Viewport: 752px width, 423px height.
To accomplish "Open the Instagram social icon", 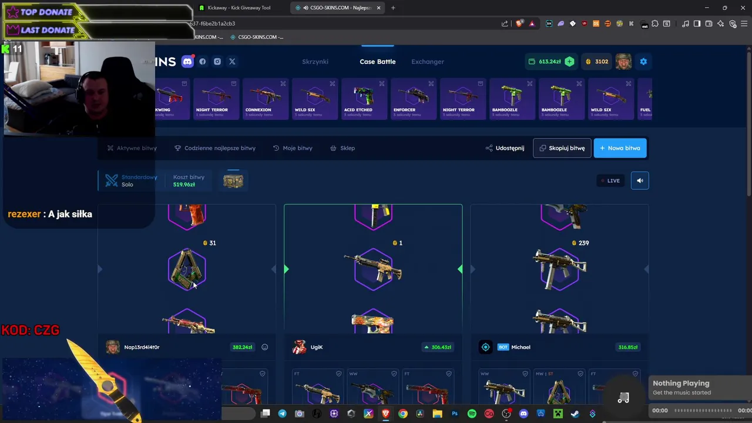I will tap(217, 61).
